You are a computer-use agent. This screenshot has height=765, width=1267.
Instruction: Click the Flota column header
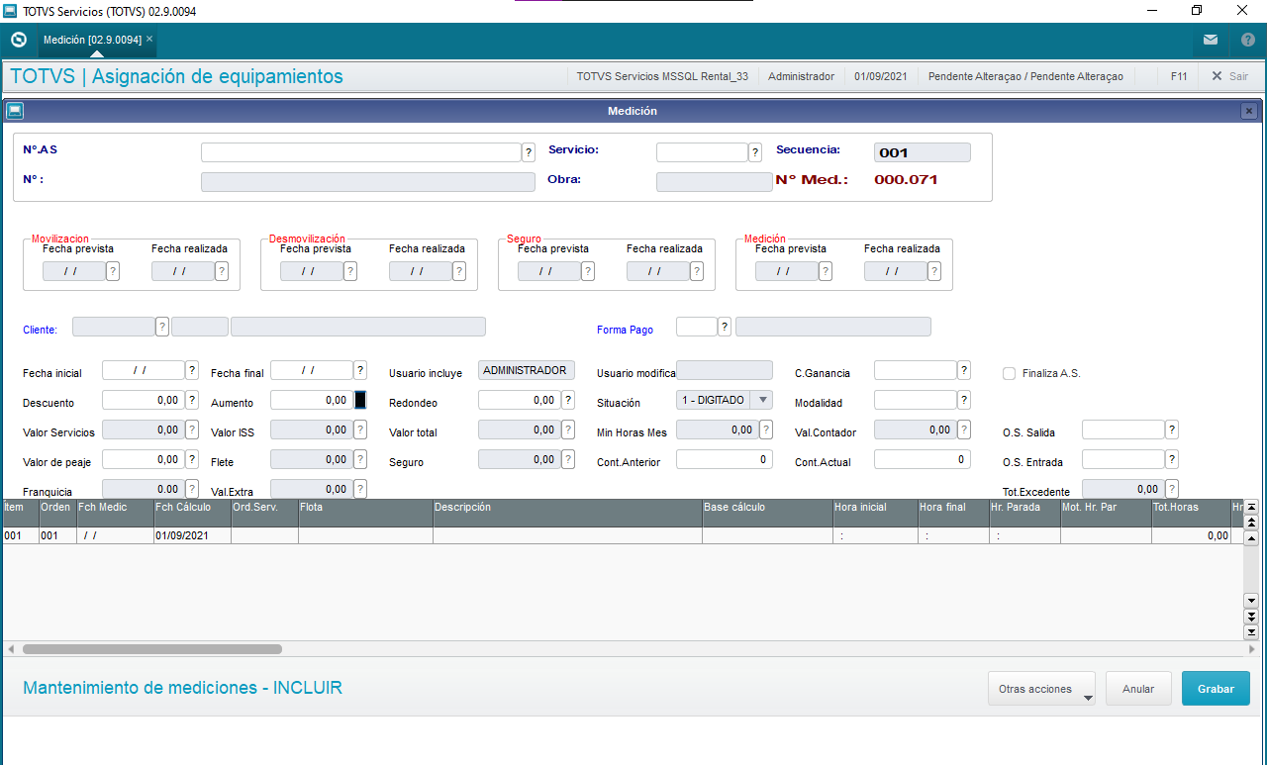365,513
